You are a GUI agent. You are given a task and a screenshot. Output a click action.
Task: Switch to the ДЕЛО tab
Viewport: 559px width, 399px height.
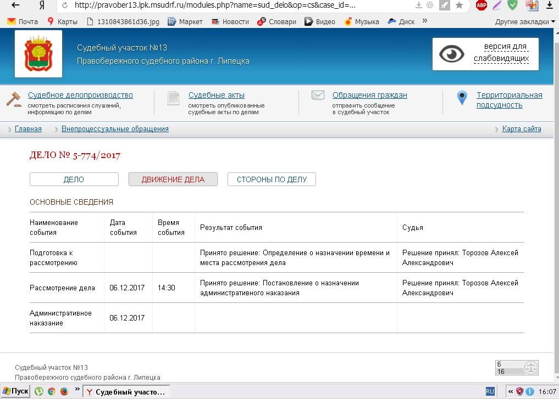74,179
